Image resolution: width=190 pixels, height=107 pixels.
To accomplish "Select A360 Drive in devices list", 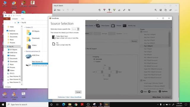I will click(x=33, y=56).
